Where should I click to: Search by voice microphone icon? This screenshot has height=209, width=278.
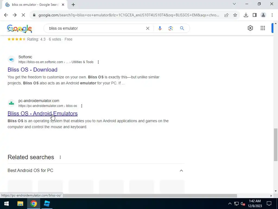[x=160, y=28]
